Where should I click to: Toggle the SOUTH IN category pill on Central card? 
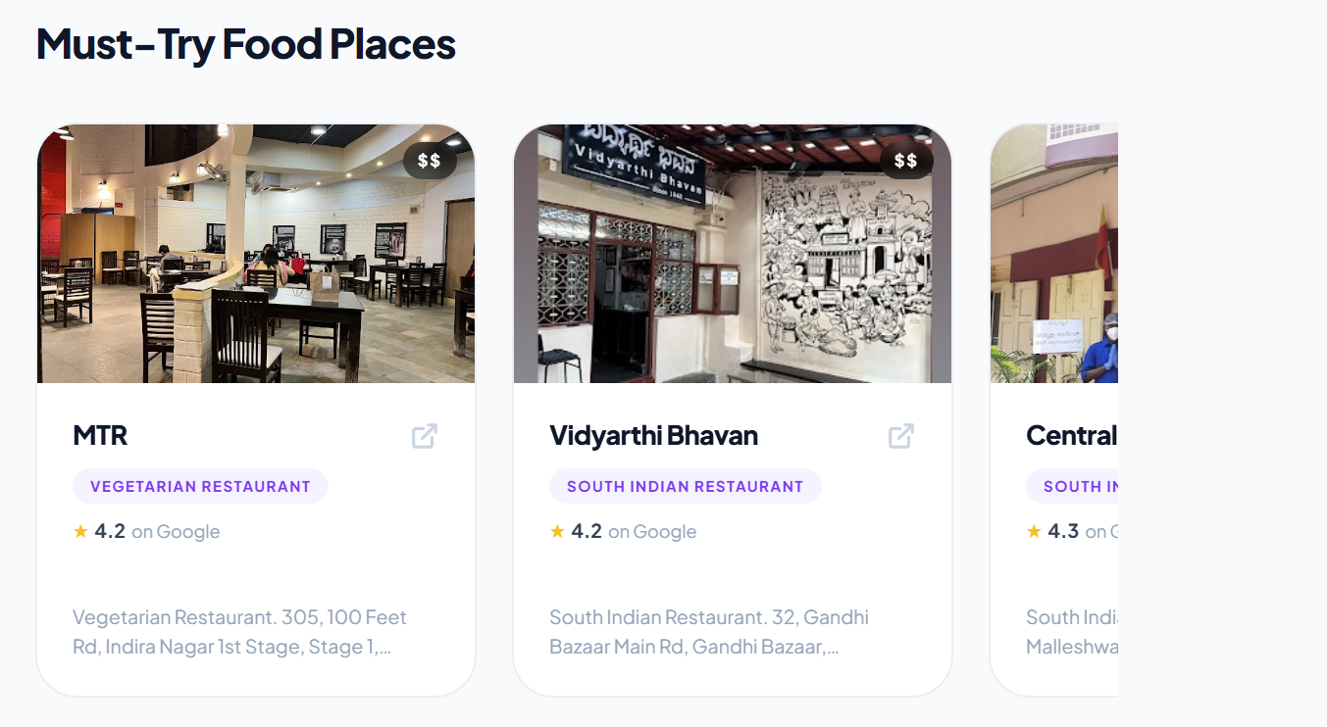pos(1074,486)
